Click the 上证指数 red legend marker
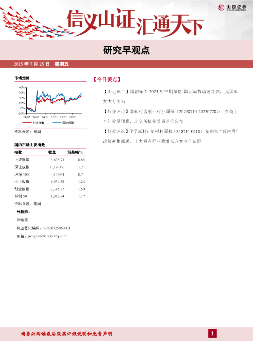253x358 pixels. coord(27,123)
